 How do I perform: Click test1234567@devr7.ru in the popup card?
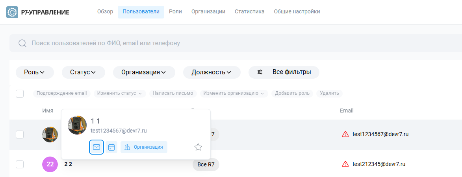(x=119, y=131)
